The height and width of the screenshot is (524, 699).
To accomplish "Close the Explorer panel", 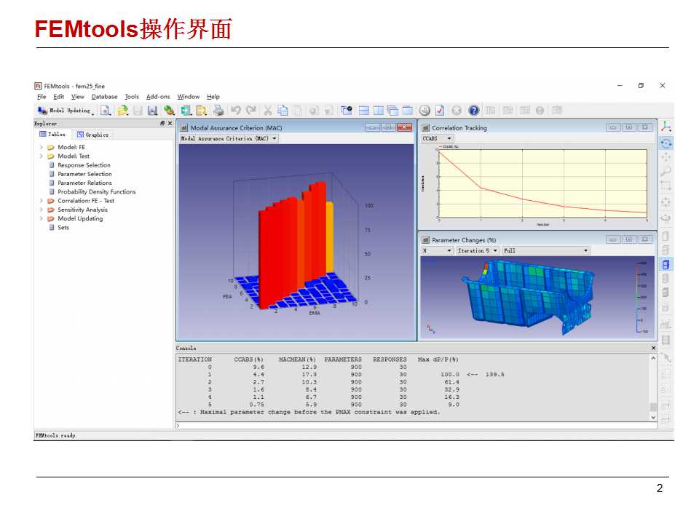I will pos(170,124).
